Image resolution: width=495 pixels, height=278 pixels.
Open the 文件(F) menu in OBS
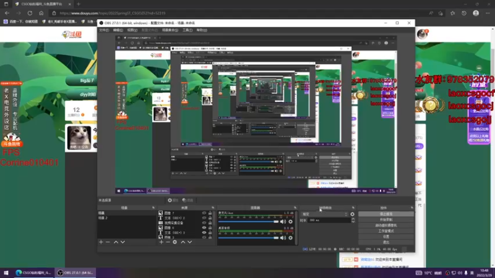104,30
